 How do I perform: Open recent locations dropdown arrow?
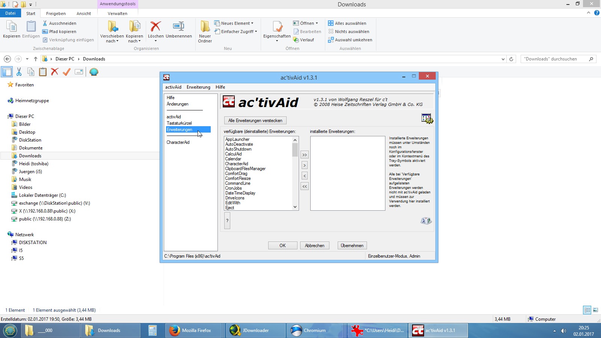click(27, 59)
